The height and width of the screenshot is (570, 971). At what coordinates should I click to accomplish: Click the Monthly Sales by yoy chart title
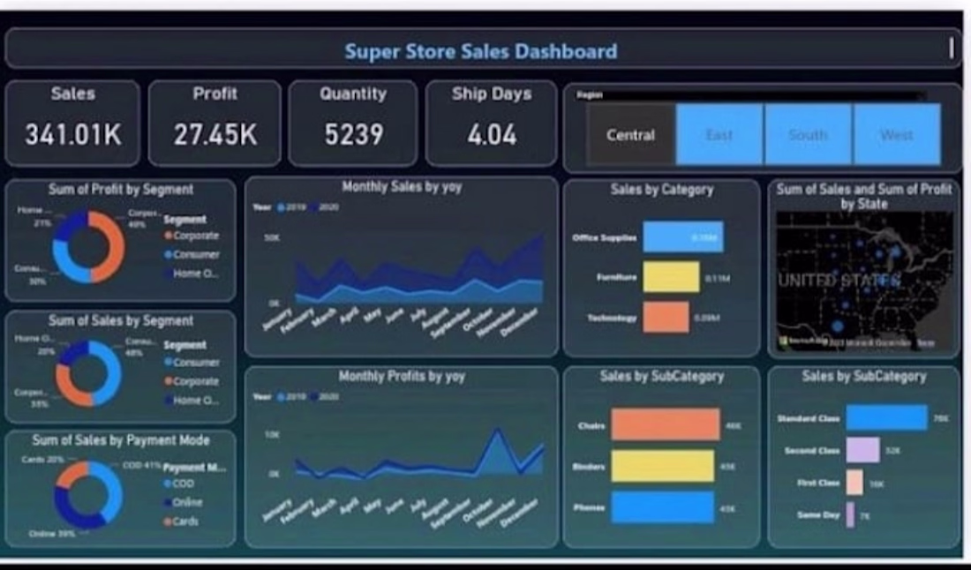pyautogui.click(x=402, y=187)
